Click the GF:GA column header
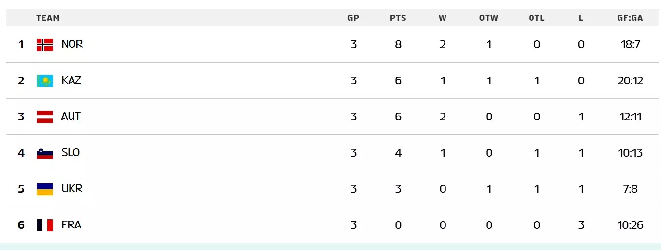The width and height of the screenshot is (661, 250). coord(630,18)
